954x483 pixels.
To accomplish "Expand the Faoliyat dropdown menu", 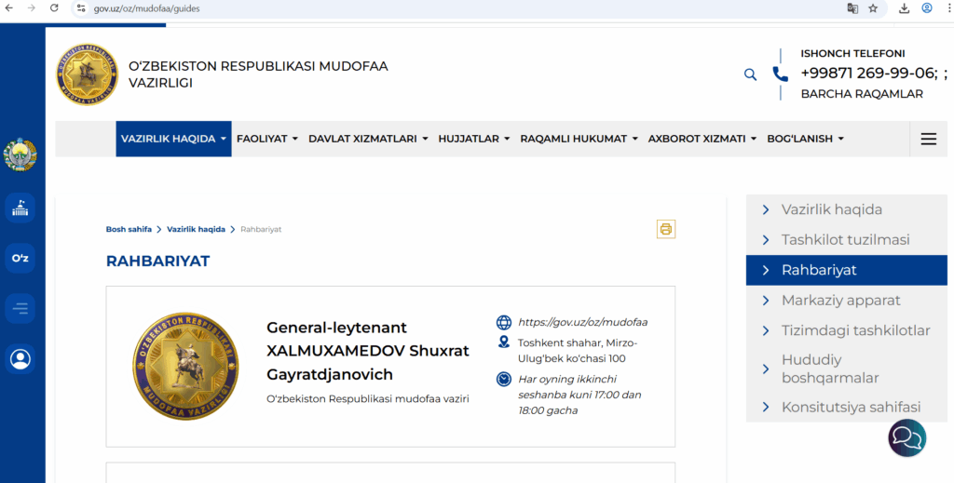I will pos(267,139).
